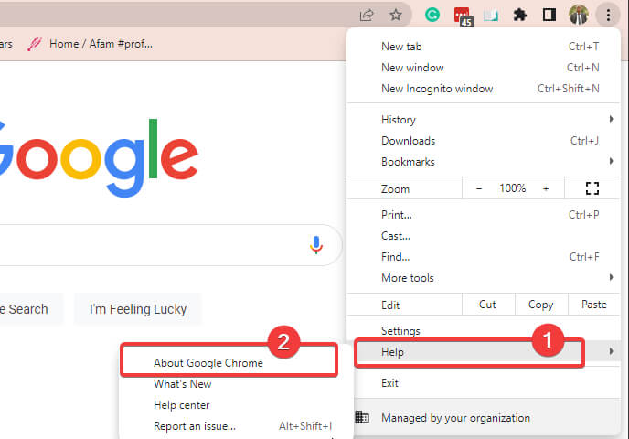This screenshot has width=629, height=439.
Task: Select Print... from the menu
Action: coord(484,215)
